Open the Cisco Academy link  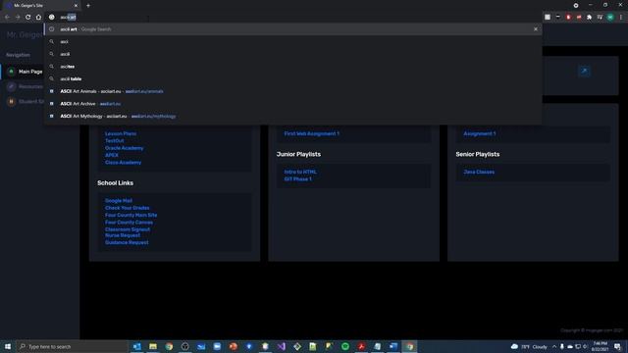pyautogui.click(x=123, y=163)
